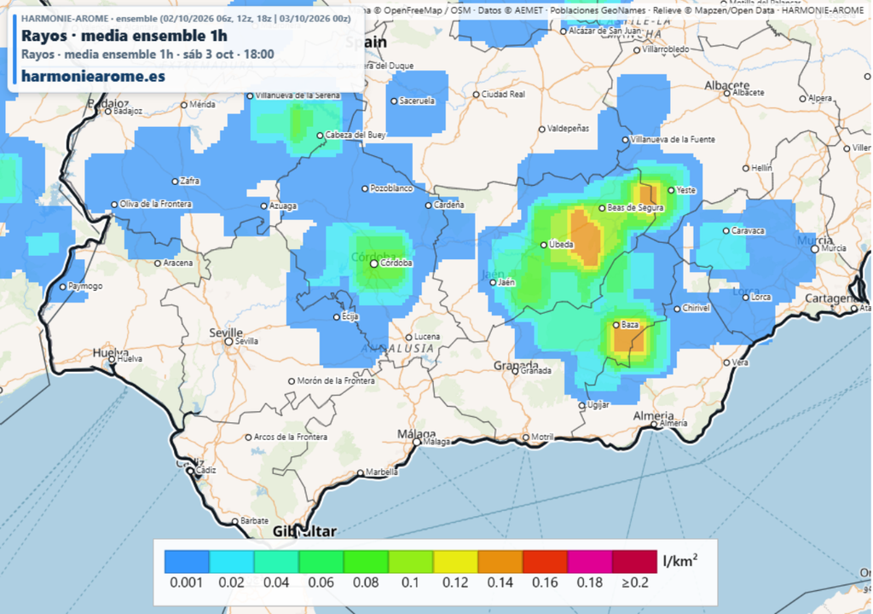Click the Morón de la Frontera label

pos(336,381)
